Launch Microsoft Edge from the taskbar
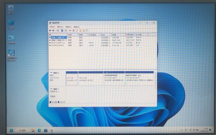216x135 pixels. (x=39, y=130)
